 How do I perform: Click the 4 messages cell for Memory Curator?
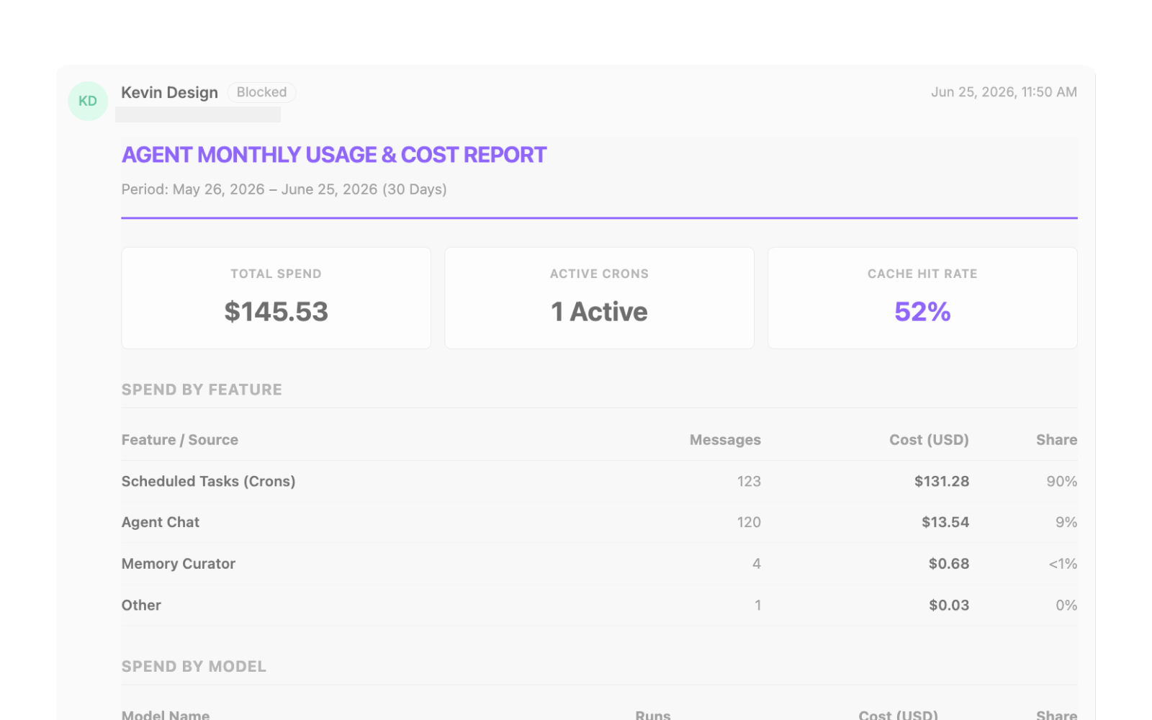(x=756, y=564)
